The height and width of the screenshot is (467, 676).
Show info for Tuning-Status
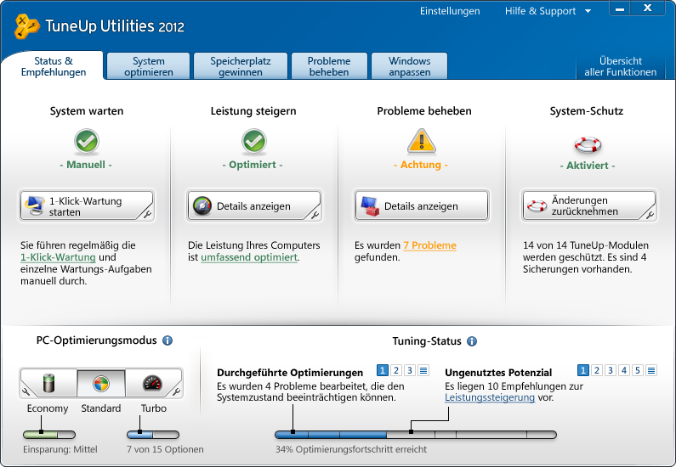point(472,341)
